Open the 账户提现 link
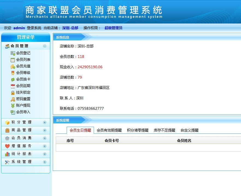Screen dimensions: 241x196 [x=23, y=105]
